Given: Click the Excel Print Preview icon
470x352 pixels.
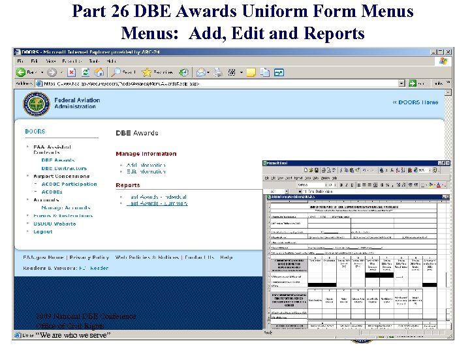Looking at the screenshot, I should [328, 170].
